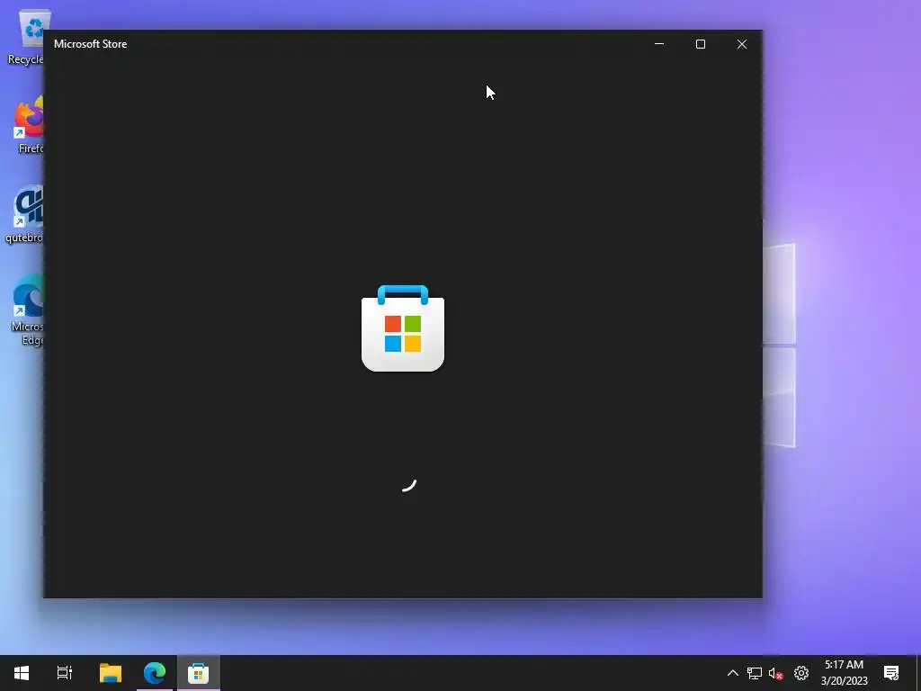The height and width of the screenshot is (691, 921).
Task: Open the notification center icon
Action: (x=891, y=673)
